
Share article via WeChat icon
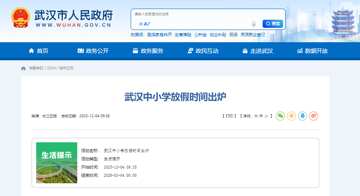click(x=280, y=116)
